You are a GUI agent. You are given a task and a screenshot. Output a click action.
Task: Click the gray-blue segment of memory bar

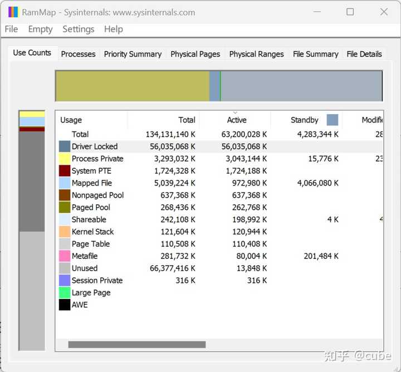pyautogui.click(x=301, y=86)
